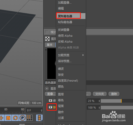Click the 100 % layer strength slider

pyautogui.click(x=117, y=108)
